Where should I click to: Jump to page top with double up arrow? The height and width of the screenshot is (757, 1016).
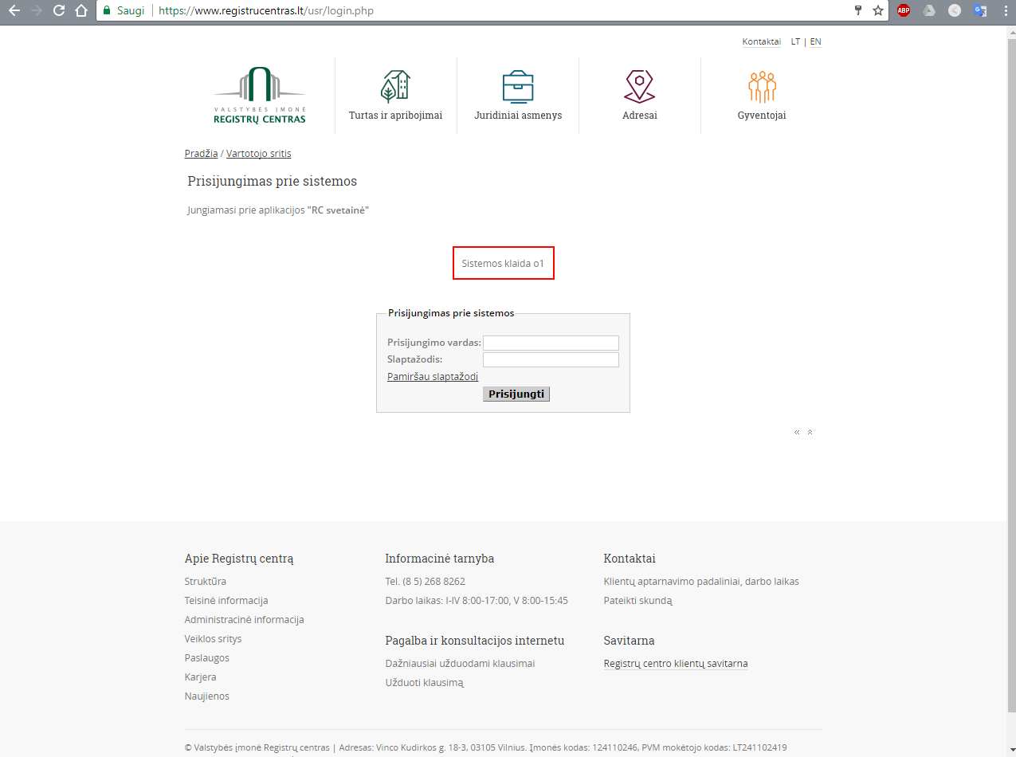pyautogui.click(x=810, y=432)
